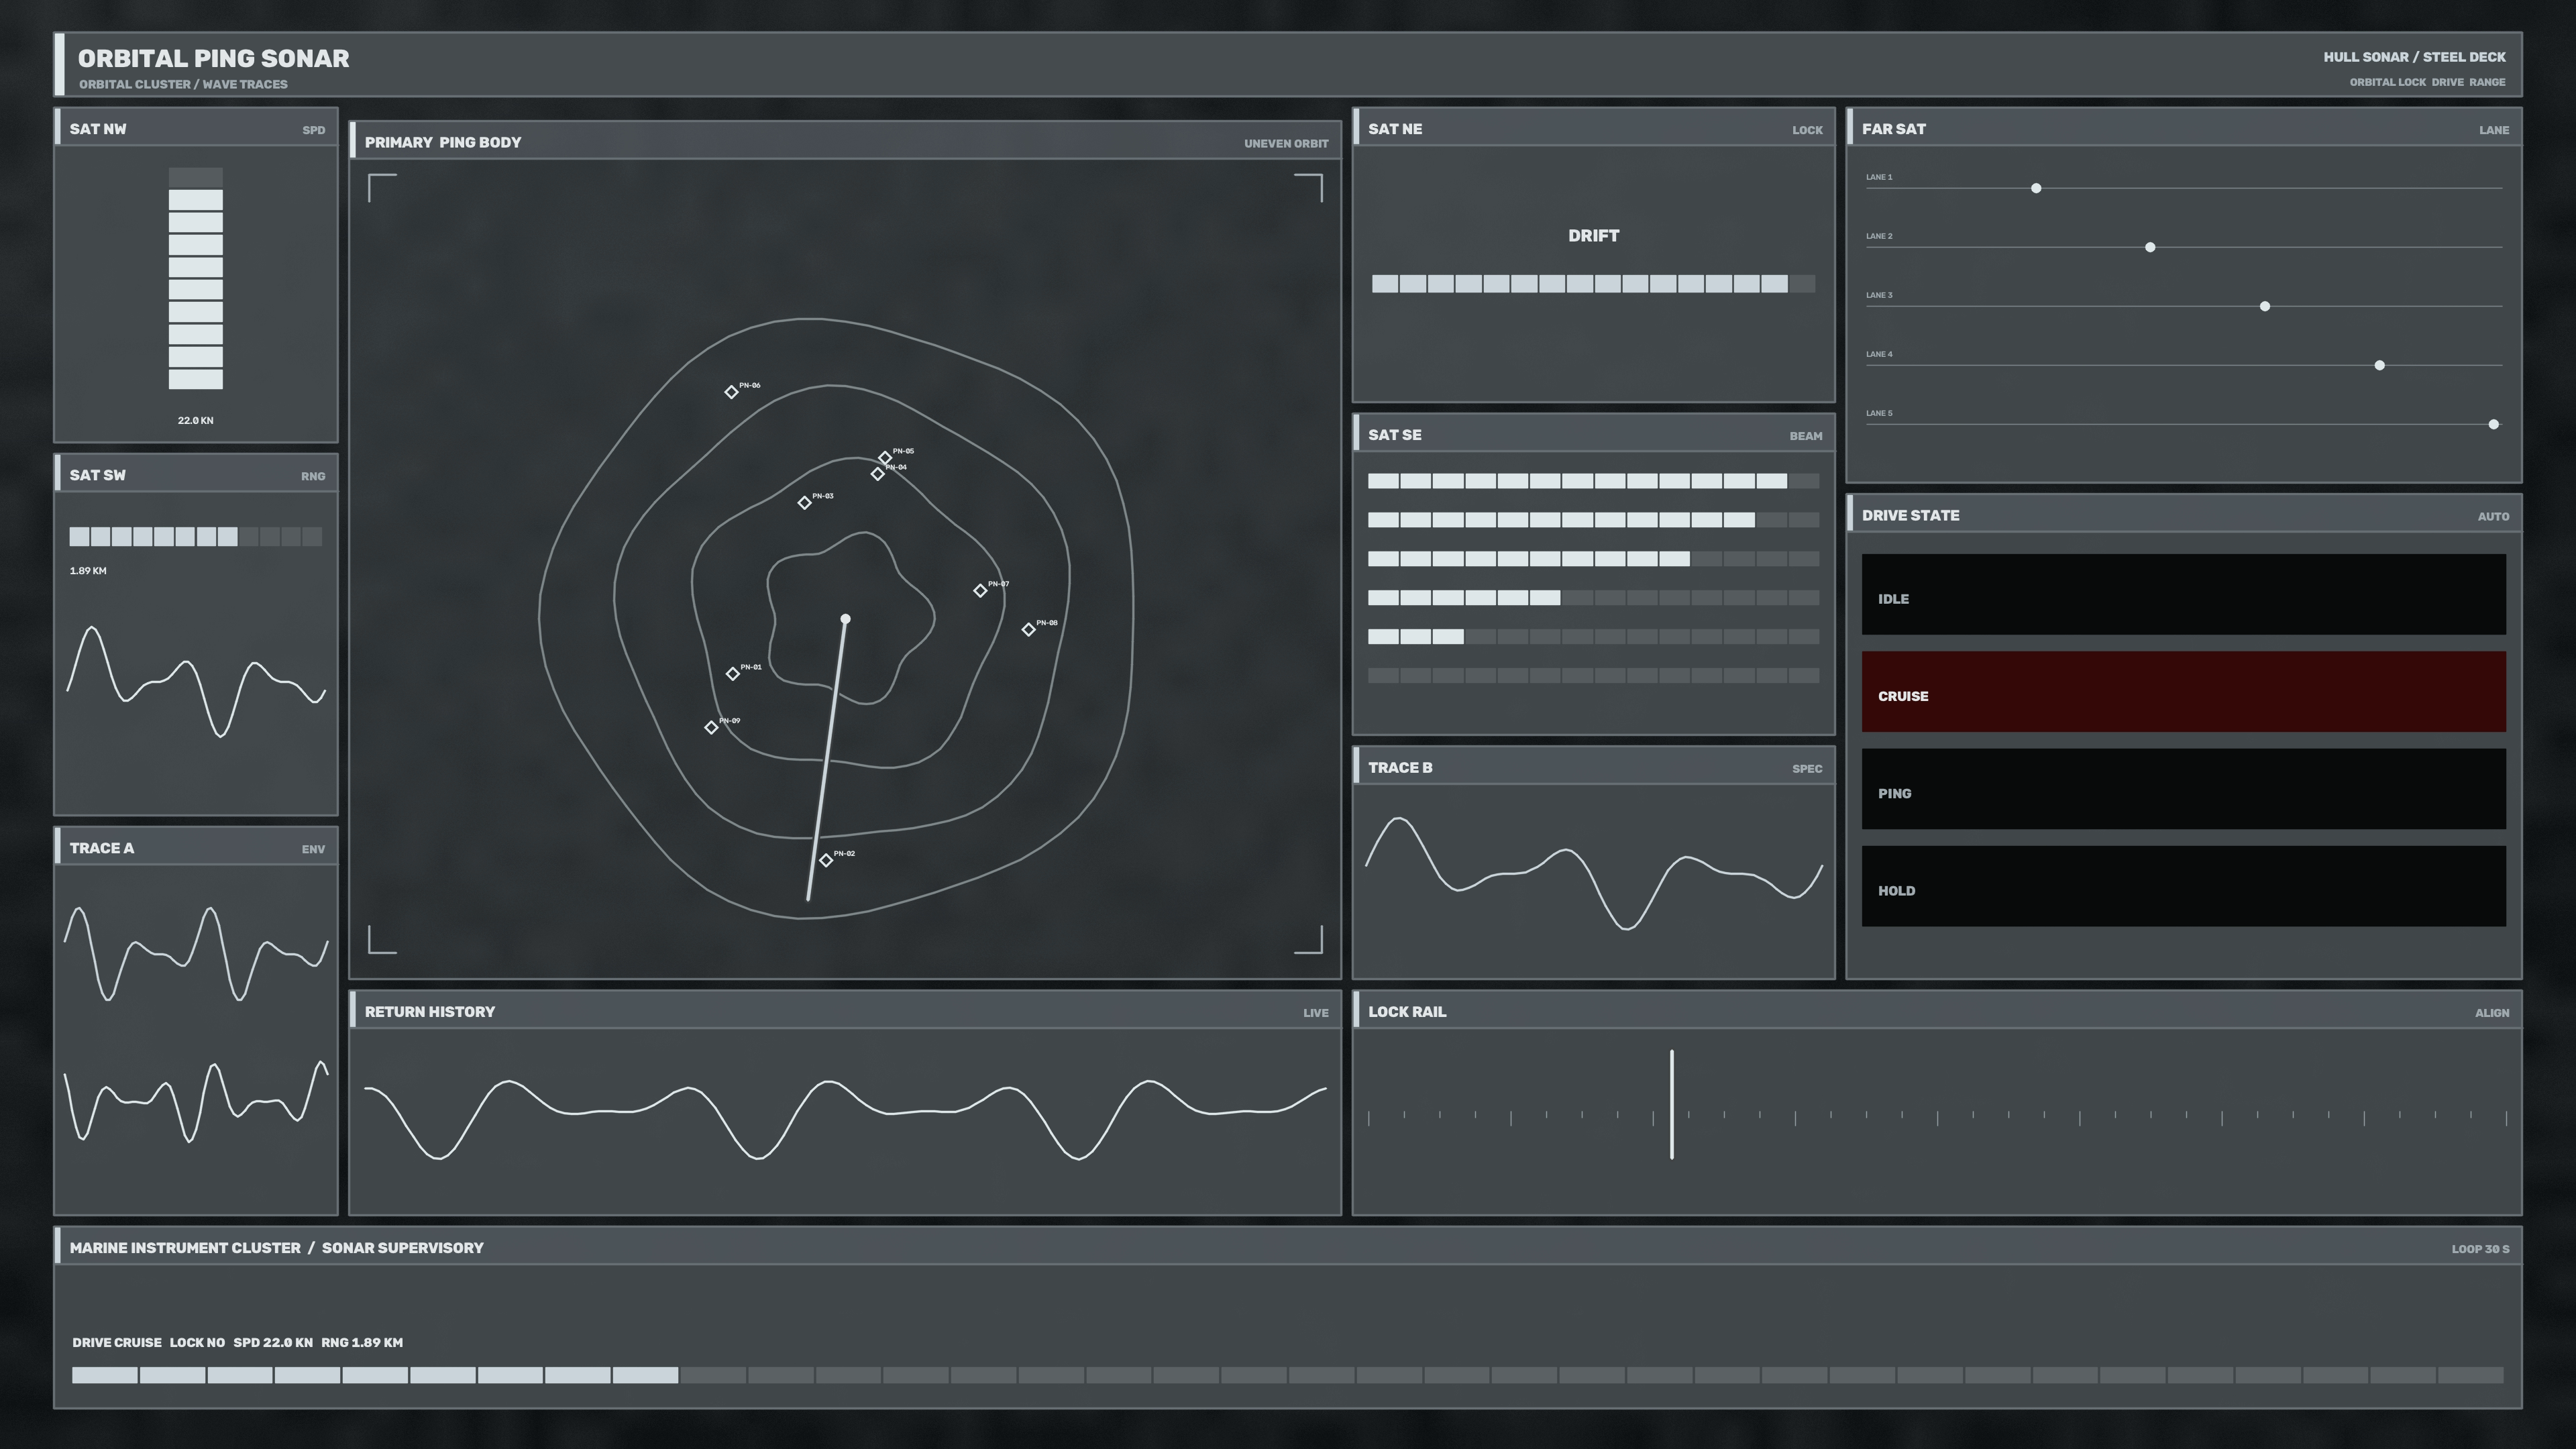Click LOCK NO in the status line
Screen dimensions: 2576x1449
[x=197, y=1343]
